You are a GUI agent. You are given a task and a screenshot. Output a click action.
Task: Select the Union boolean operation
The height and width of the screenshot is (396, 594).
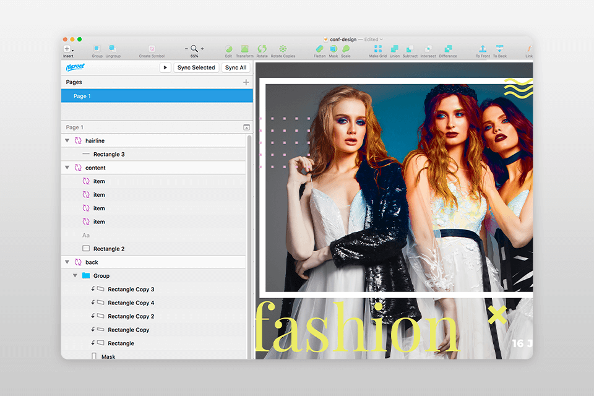click(394, 49)
